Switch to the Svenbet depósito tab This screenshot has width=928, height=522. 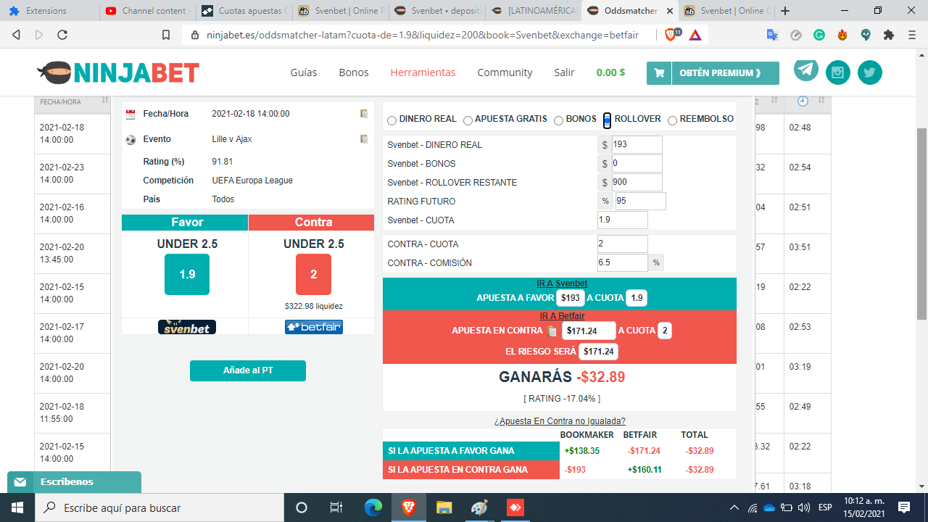(x=436, y=11)
